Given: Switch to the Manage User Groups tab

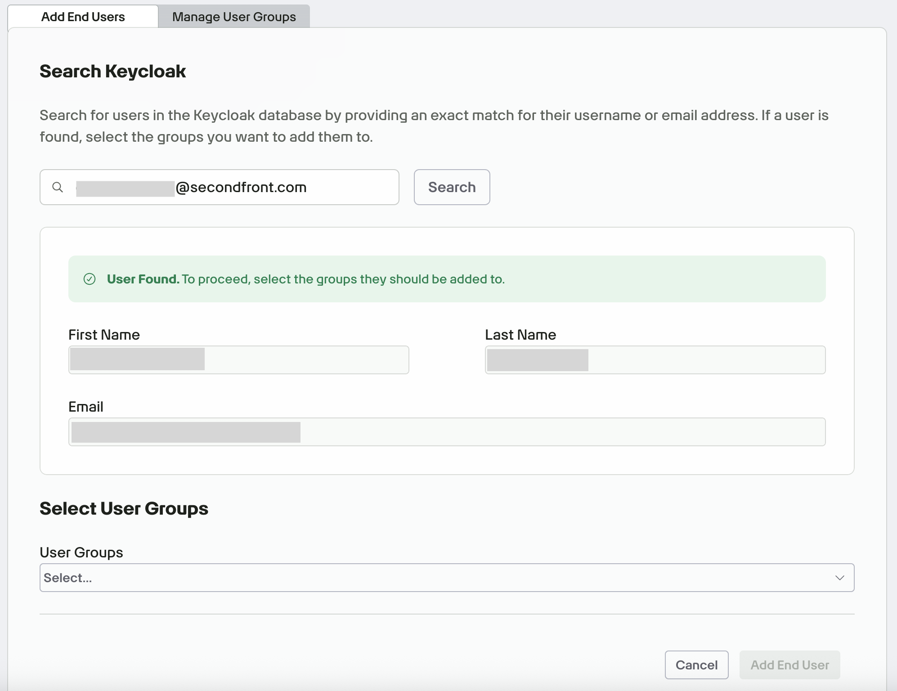Looking at the screenshot, I should [x=234, y=16].
